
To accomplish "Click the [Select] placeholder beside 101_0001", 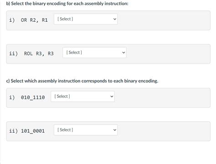I will click(x=65, y=130).
